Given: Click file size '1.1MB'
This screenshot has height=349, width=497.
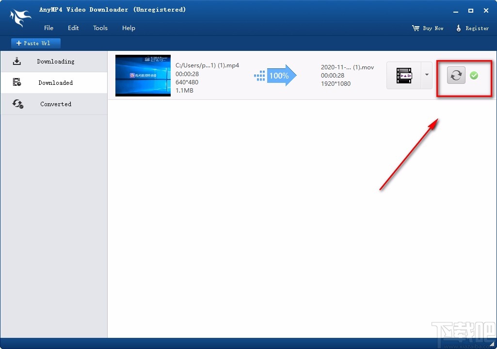Looking at the screenshot, I should point(184,90).
